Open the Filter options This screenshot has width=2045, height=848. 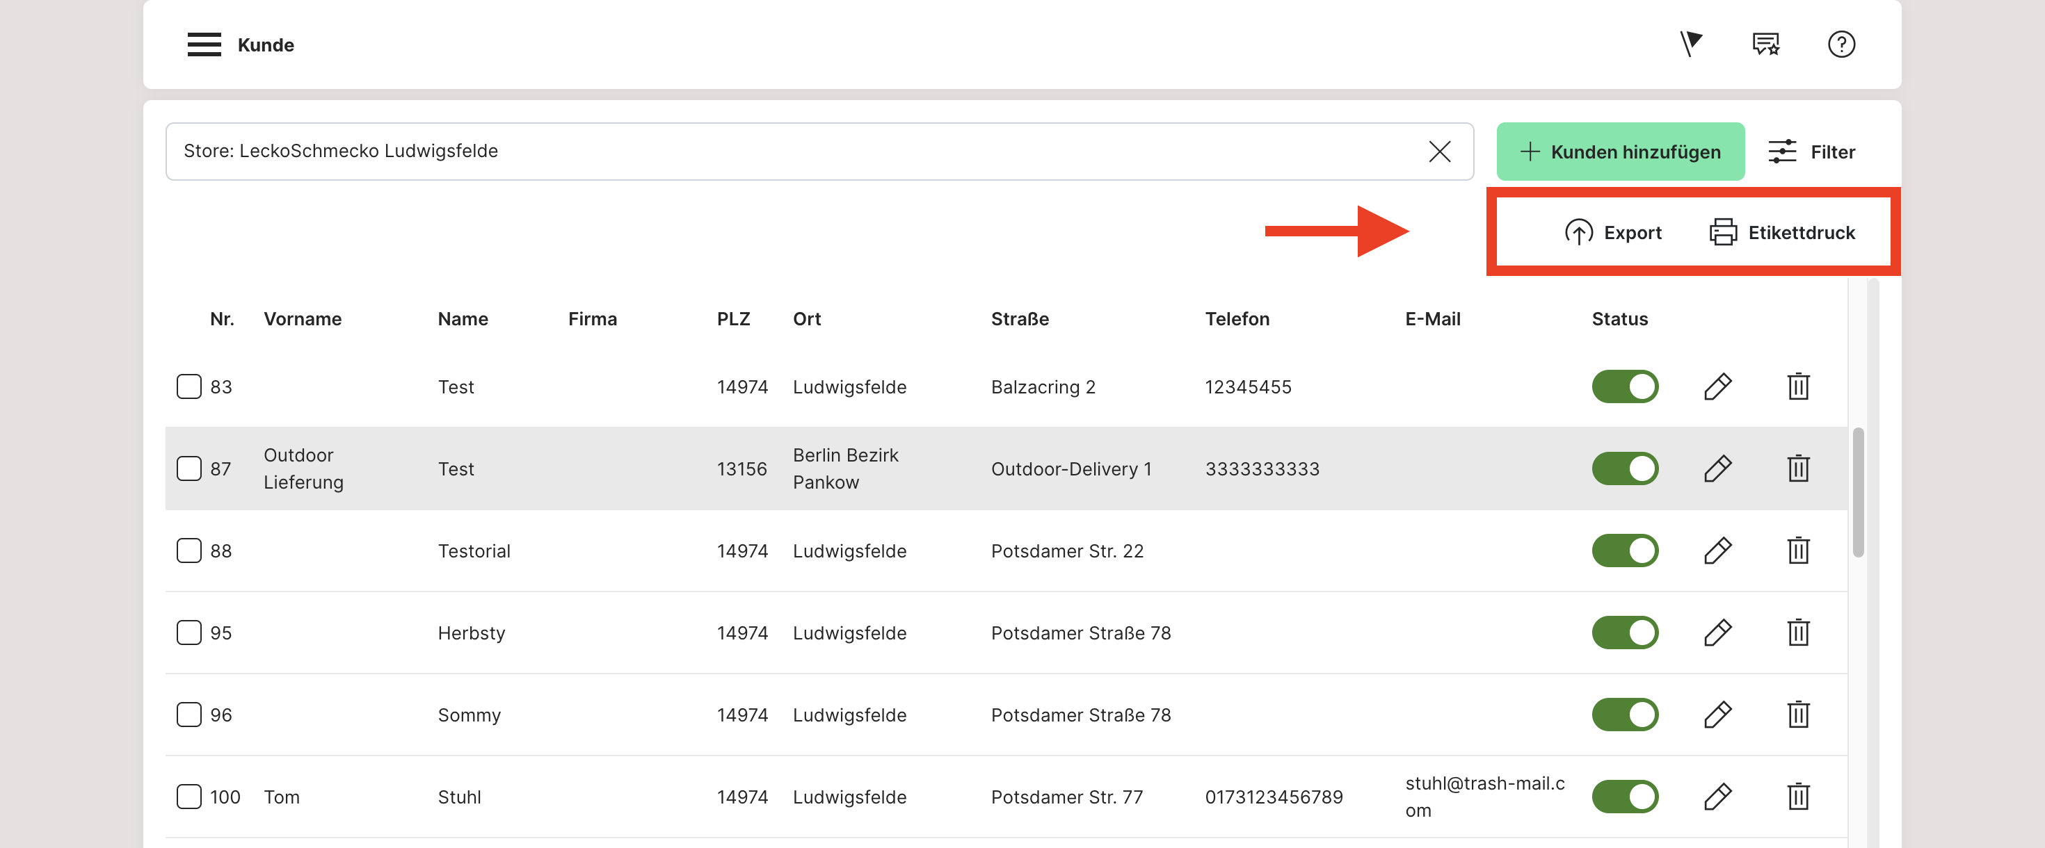pyautogui.click(x=1811, y=152)
